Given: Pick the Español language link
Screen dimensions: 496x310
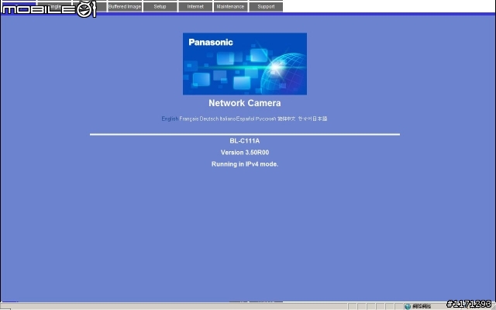Looking at the screenshot, I should [245, 119].
